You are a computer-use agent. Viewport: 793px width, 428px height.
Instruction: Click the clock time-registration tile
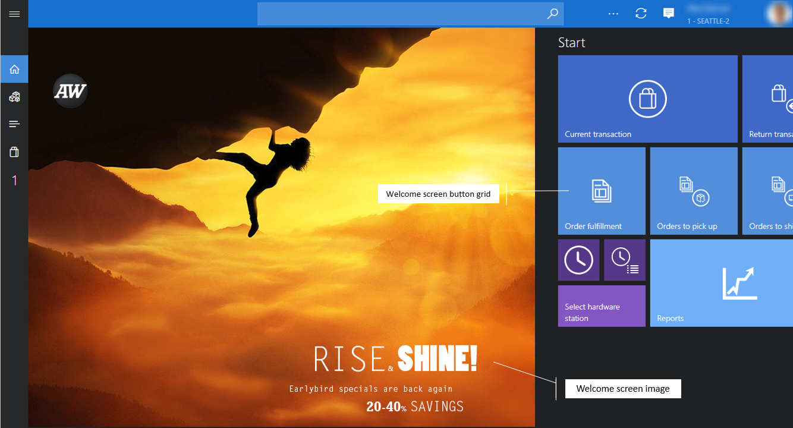click(578, 260)
